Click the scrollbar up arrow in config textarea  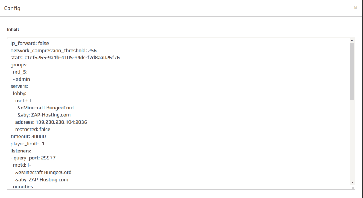(352, 41)
